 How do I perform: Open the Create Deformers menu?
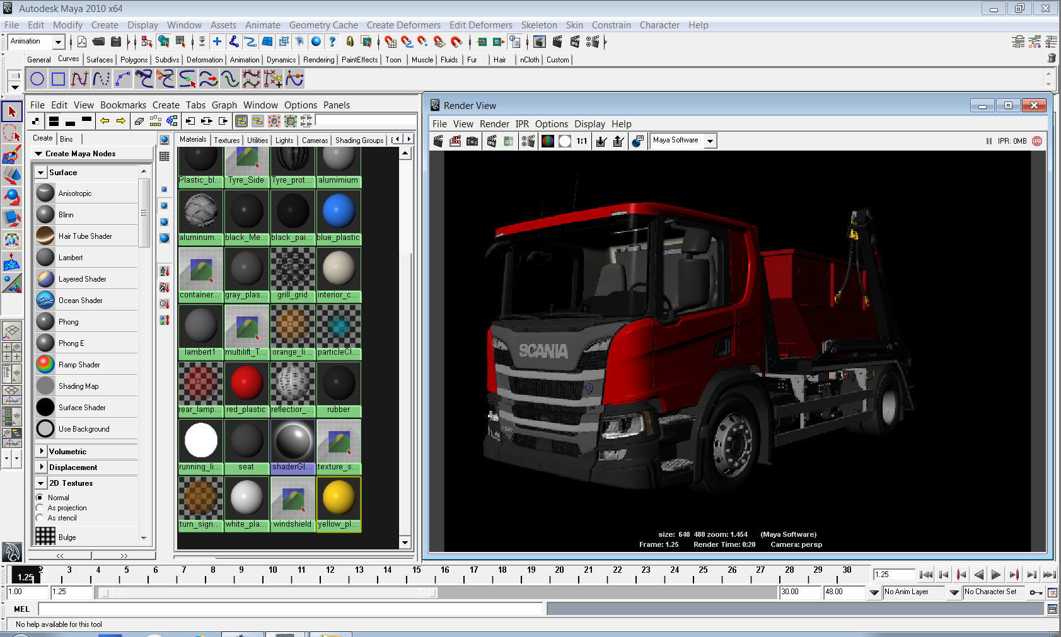point(403,25)
